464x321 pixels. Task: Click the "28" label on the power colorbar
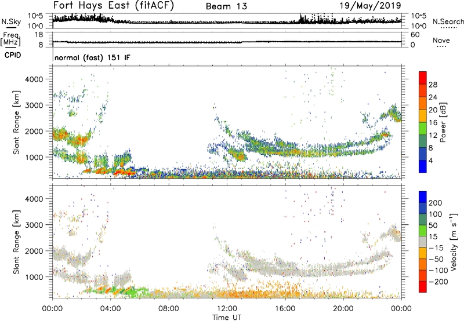click(433, 85)
